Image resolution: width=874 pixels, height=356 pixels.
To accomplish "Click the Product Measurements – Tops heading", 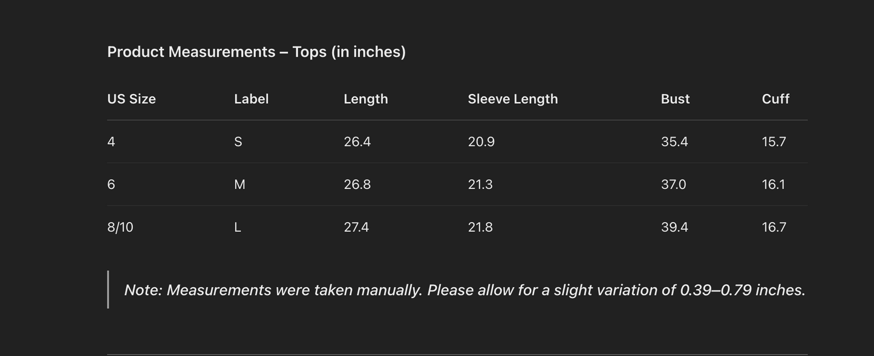I will click(256, 52).
